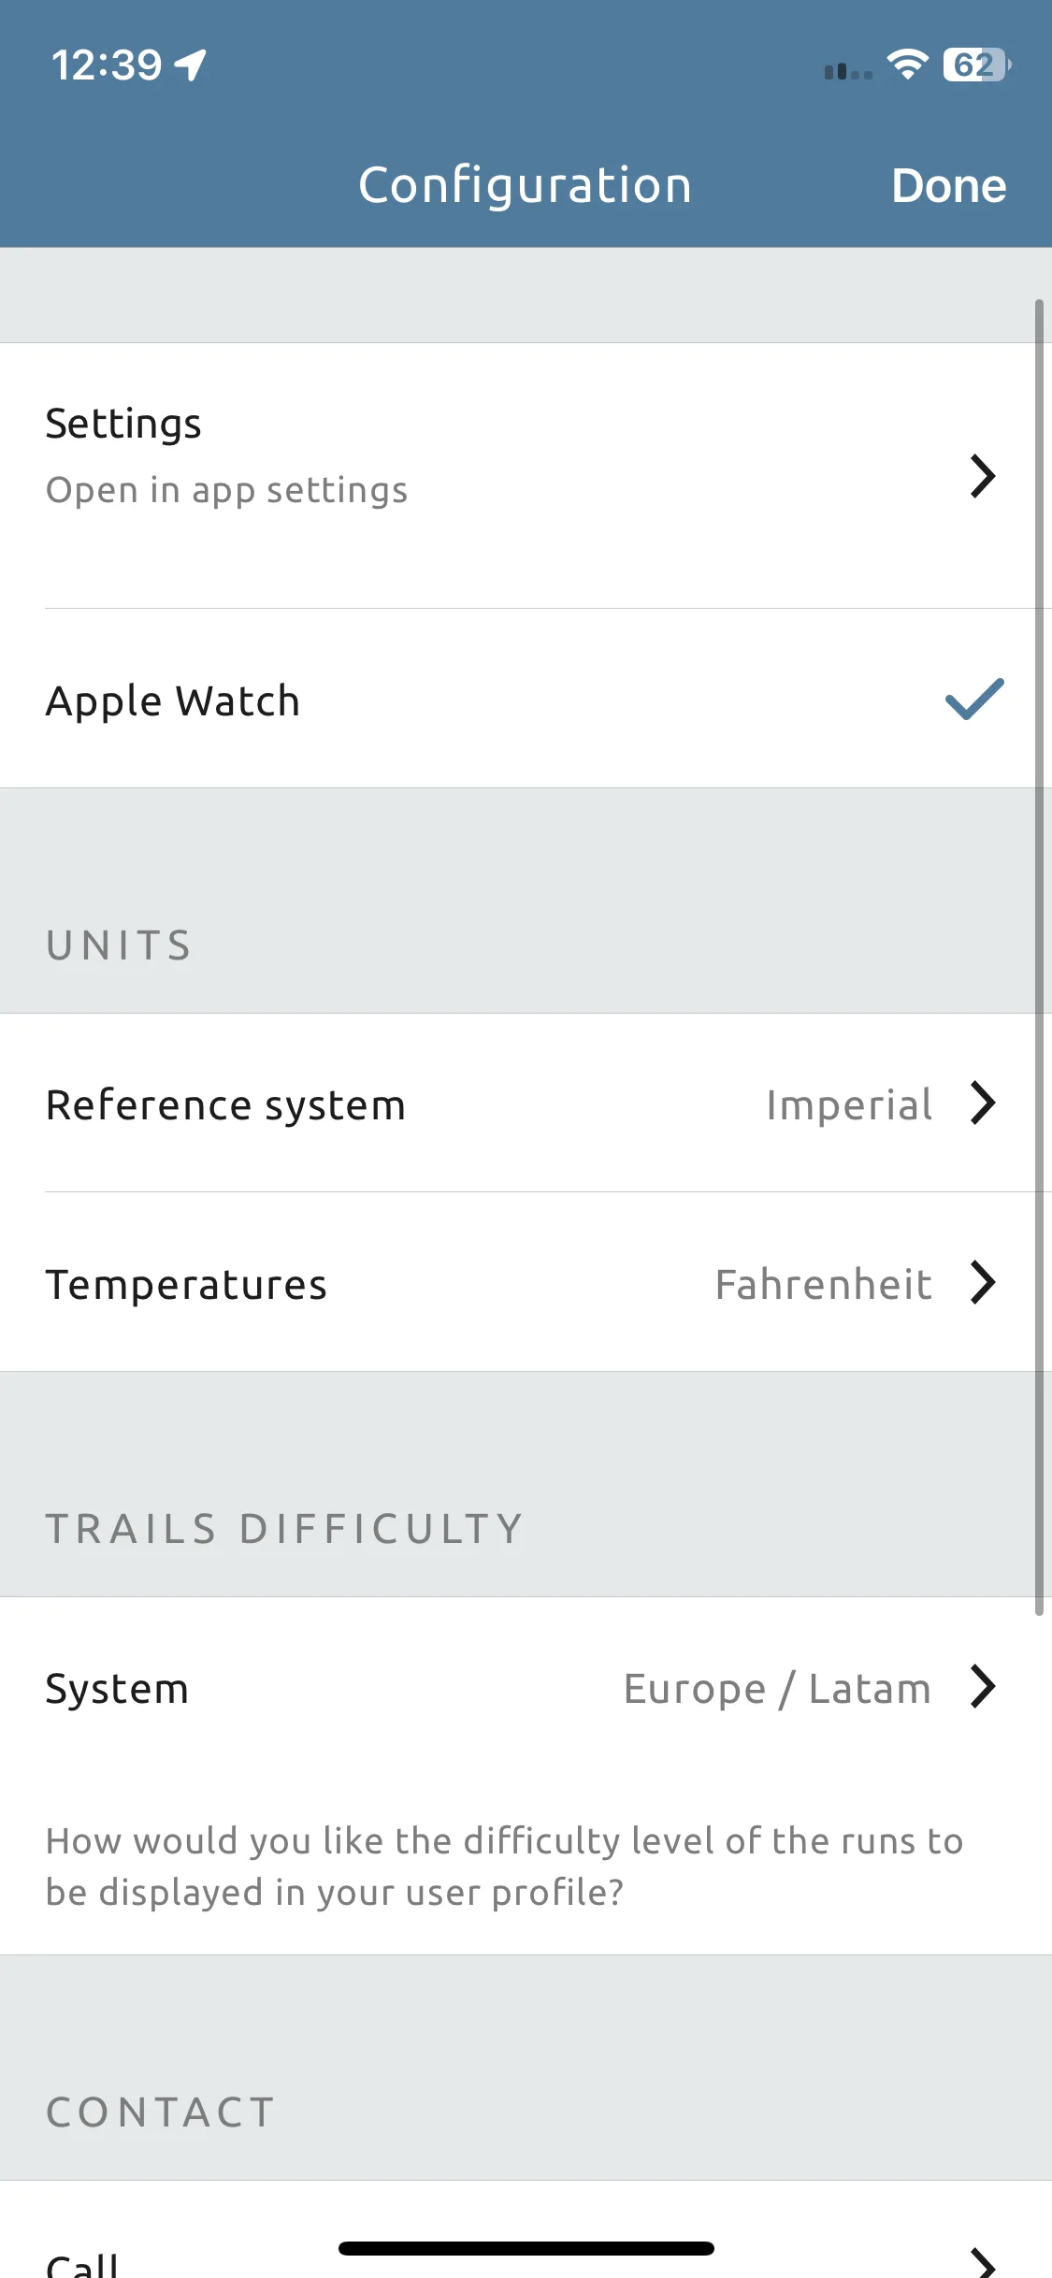Tap the Wi-Fi status icon
Screen dimensions: 1052x2278
coord(907,65)
